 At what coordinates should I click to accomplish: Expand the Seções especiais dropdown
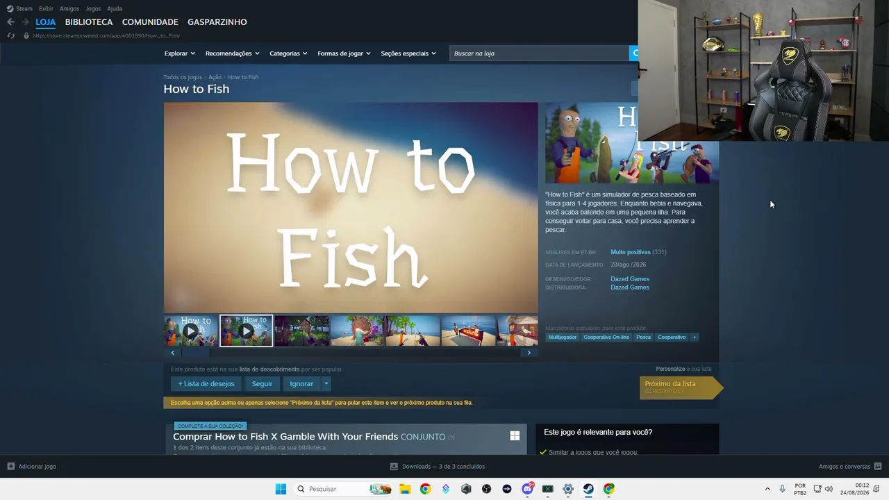pos(408,53)
